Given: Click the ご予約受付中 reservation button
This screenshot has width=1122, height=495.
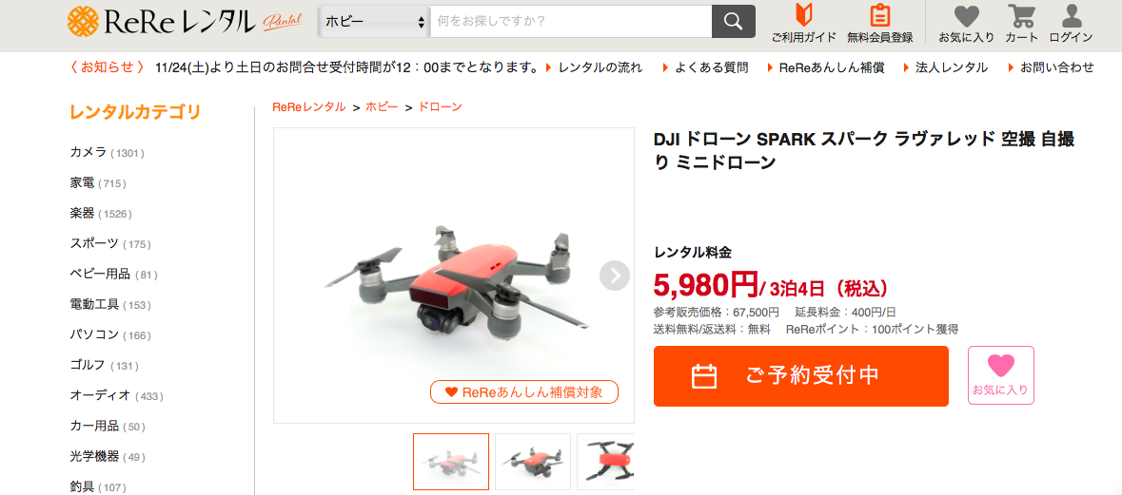Looking at the screenshot, I should tap(800, 375).
